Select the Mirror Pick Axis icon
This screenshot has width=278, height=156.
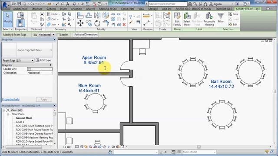(97, 16)
